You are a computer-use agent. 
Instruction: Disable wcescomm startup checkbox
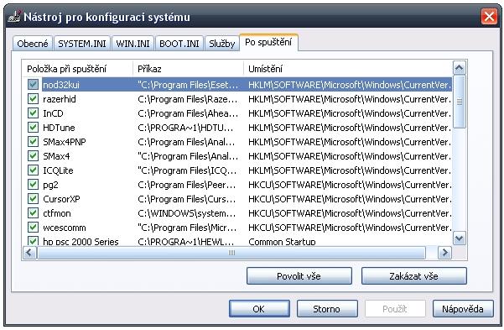tap(33, 228)
